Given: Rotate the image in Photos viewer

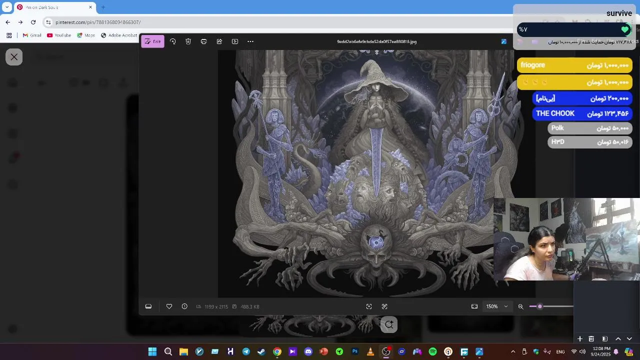Looking at the screenshot, I should pyautogui.click(x=173, y=41).
